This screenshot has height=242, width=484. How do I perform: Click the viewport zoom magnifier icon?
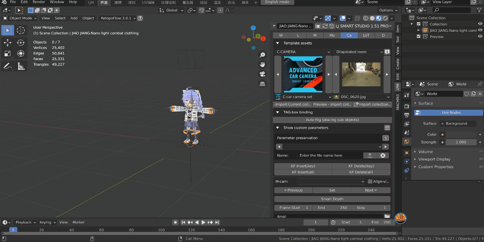(263, 55)
